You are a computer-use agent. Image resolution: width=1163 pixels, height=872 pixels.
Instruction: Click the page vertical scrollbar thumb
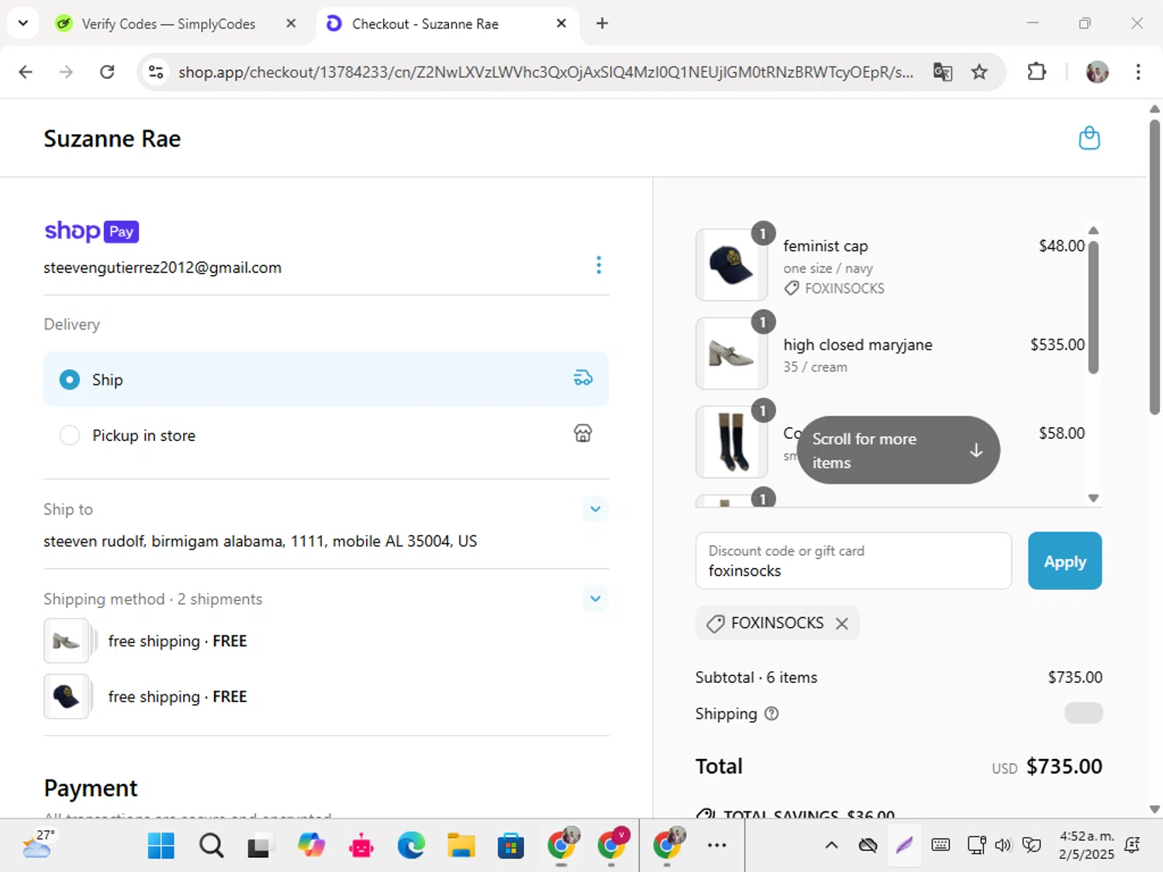click(x=1154, y=267)
